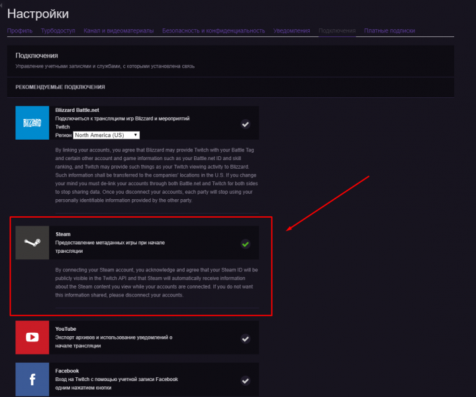Image resolution: width=476 pixels, height=397 pixels.
Task: Click the Steam description Предоставление метаданных игры
Action: coord(110,247)
